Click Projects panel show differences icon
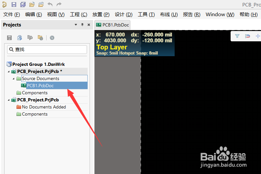Image resolution: width=261 pixels, height=174 pixels. (30, 38)
